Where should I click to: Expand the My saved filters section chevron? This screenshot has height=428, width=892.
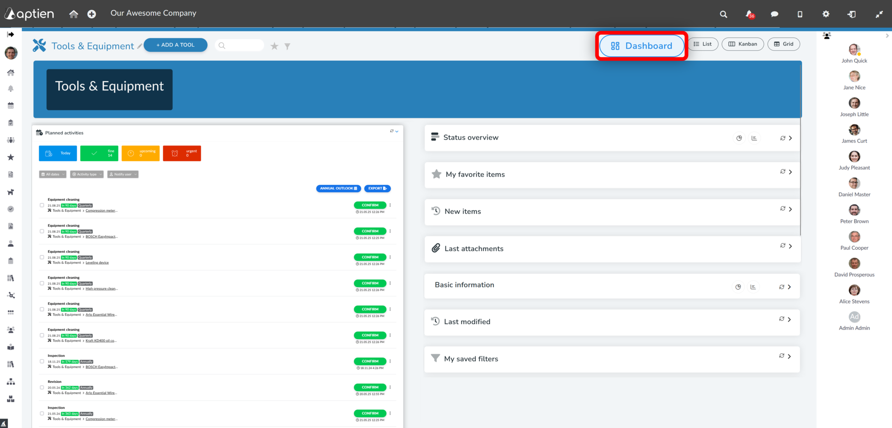(789, 357)
